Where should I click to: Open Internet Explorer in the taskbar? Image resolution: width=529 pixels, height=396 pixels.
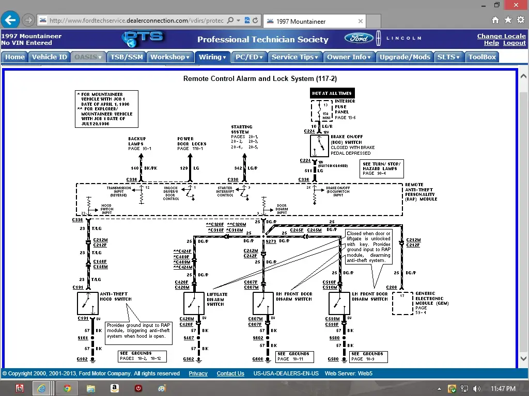click(x=41, y=388)
